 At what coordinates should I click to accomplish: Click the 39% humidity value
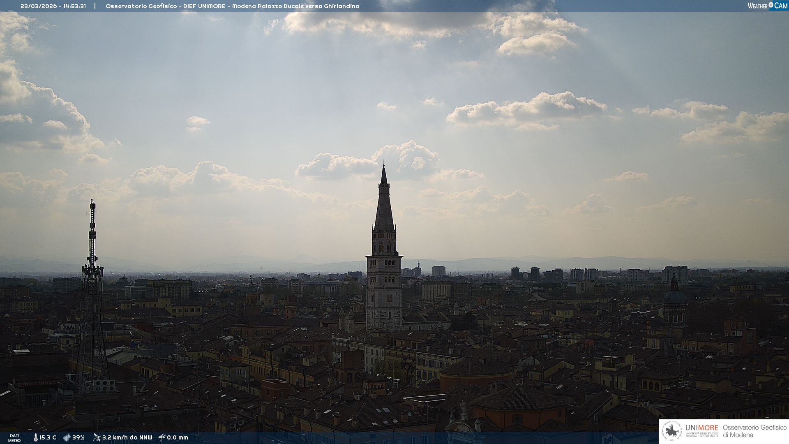click(x=78, y=437)
